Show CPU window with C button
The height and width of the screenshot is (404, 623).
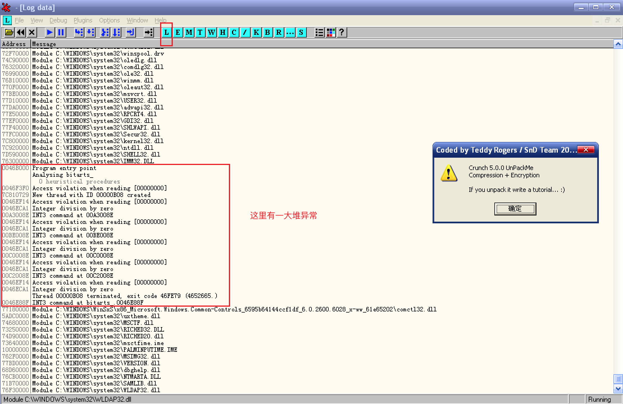click(x=234, y=33)
